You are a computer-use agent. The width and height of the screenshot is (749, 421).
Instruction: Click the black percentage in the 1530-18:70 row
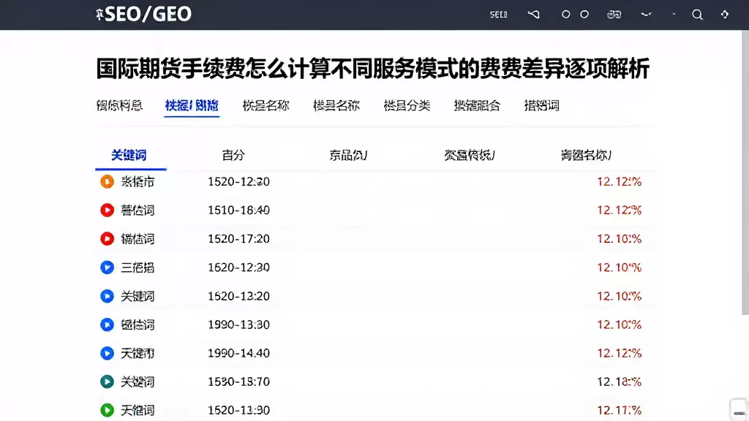coord(619,382)
